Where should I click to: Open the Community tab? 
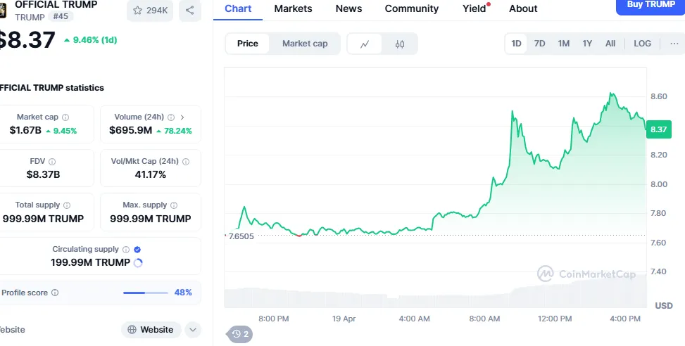412,8
